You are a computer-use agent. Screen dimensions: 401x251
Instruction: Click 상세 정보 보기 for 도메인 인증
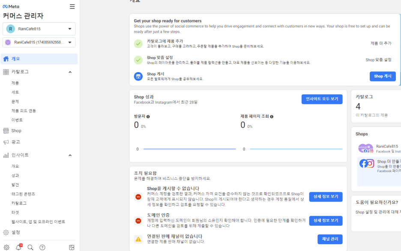(x=326, y=221)
